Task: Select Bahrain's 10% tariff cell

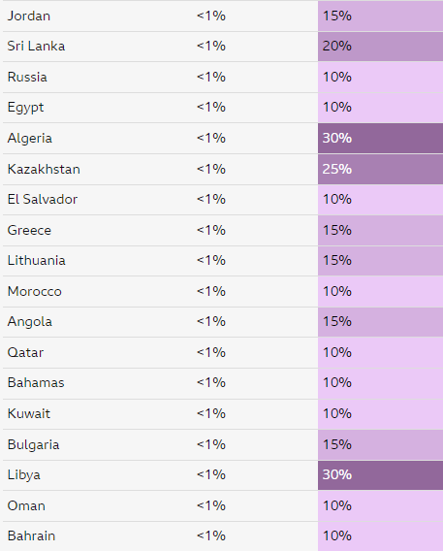Action: tap(381, 536)
